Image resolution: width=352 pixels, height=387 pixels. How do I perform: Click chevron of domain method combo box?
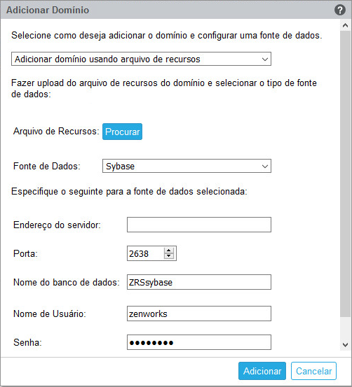click(264, 59)
